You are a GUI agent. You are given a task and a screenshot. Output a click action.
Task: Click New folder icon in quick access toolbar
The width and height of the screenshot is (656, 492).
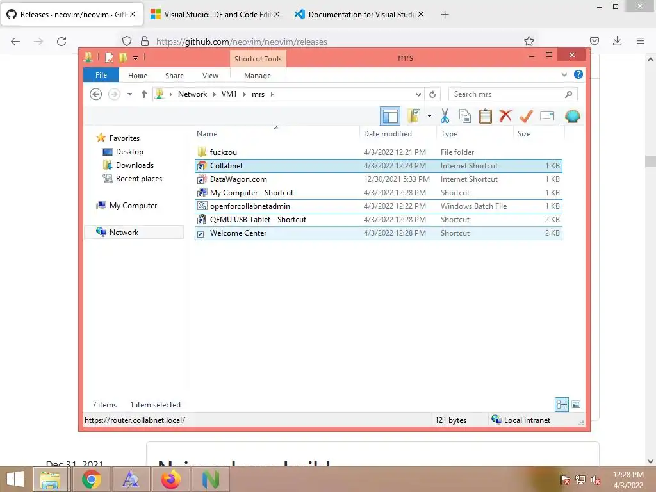[123, 57]
